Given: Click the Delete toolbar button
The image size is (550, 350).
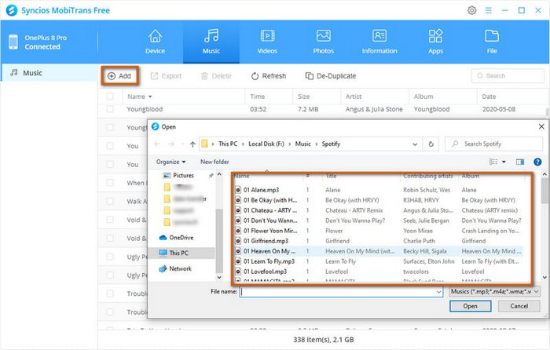Looking at the screenshot, I should (216, 76).
